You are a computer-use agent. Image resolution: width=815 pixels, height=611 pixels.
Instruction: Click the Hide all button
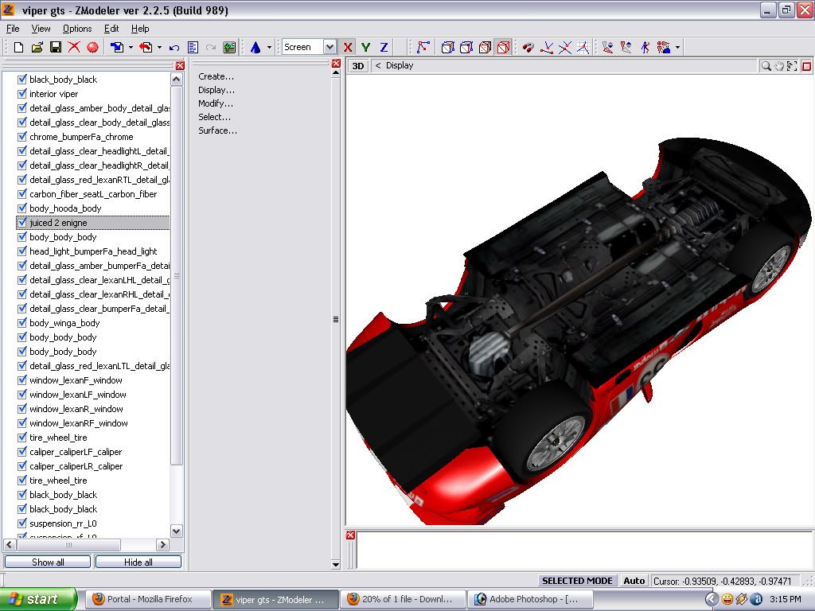coord(138,562)
